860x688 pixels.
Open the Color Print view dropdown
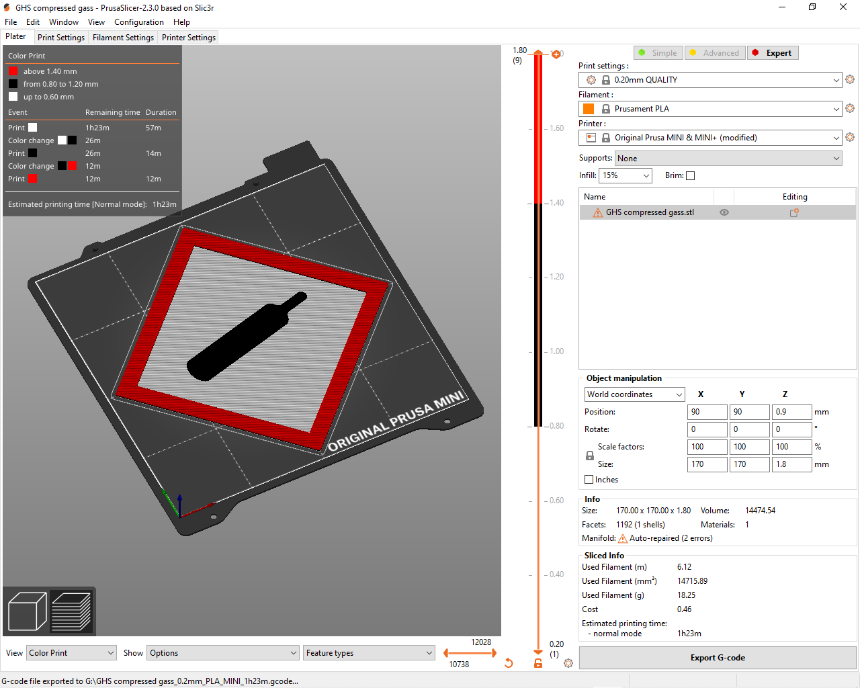click(x=72, y=653)
